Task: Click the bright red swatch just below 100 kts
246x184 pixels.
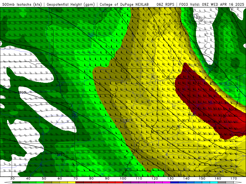Action: (119, 182)
